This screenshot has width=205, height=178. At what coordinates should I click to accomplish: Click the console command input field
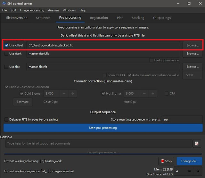tap(99, 143)
